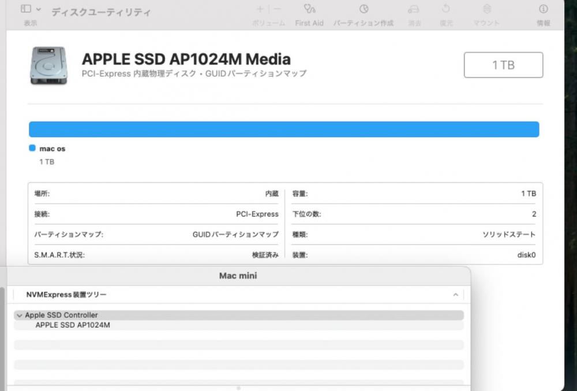
Task: Click the plus icon to add volume
Action: pyautogui.click(x=260, y=9)
